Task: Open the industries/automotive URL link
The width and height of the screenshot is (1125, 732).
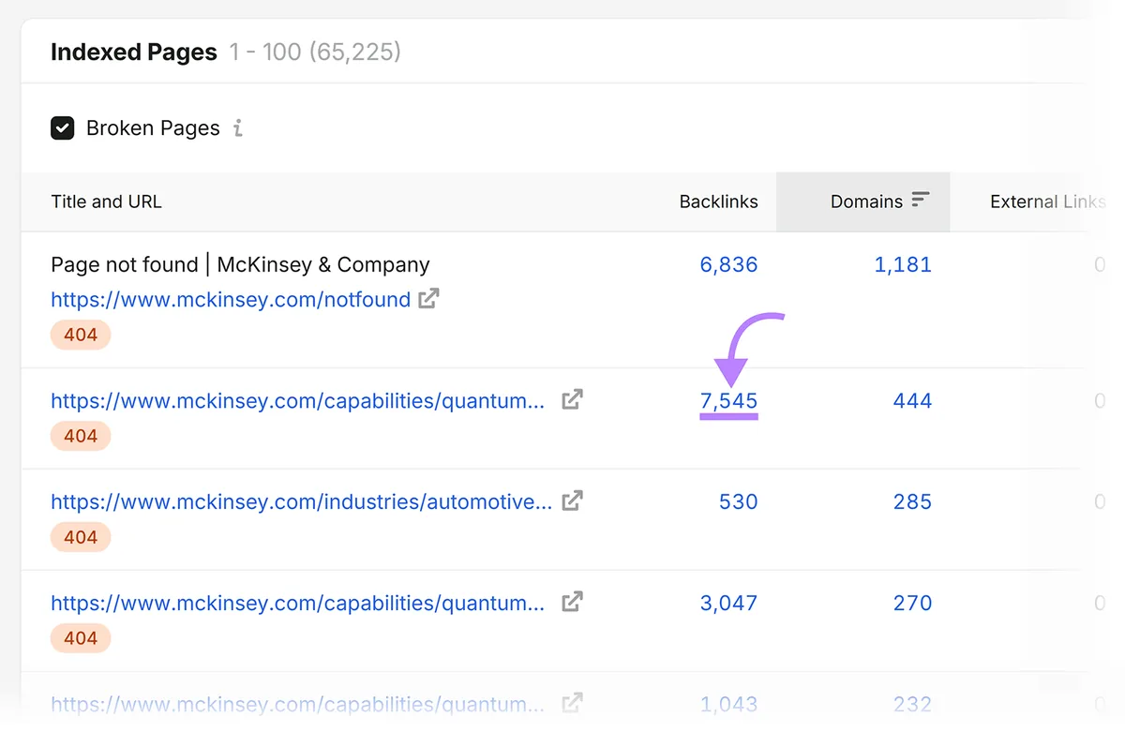Action: 301,502
